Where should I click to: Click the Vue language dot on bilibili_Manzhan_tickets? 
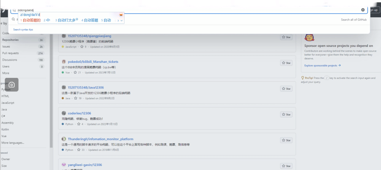(63, 73)
